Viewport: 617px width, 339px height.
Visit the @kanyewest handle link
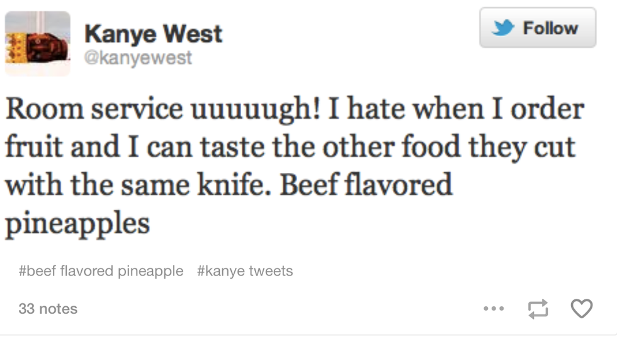coord(137,58)
